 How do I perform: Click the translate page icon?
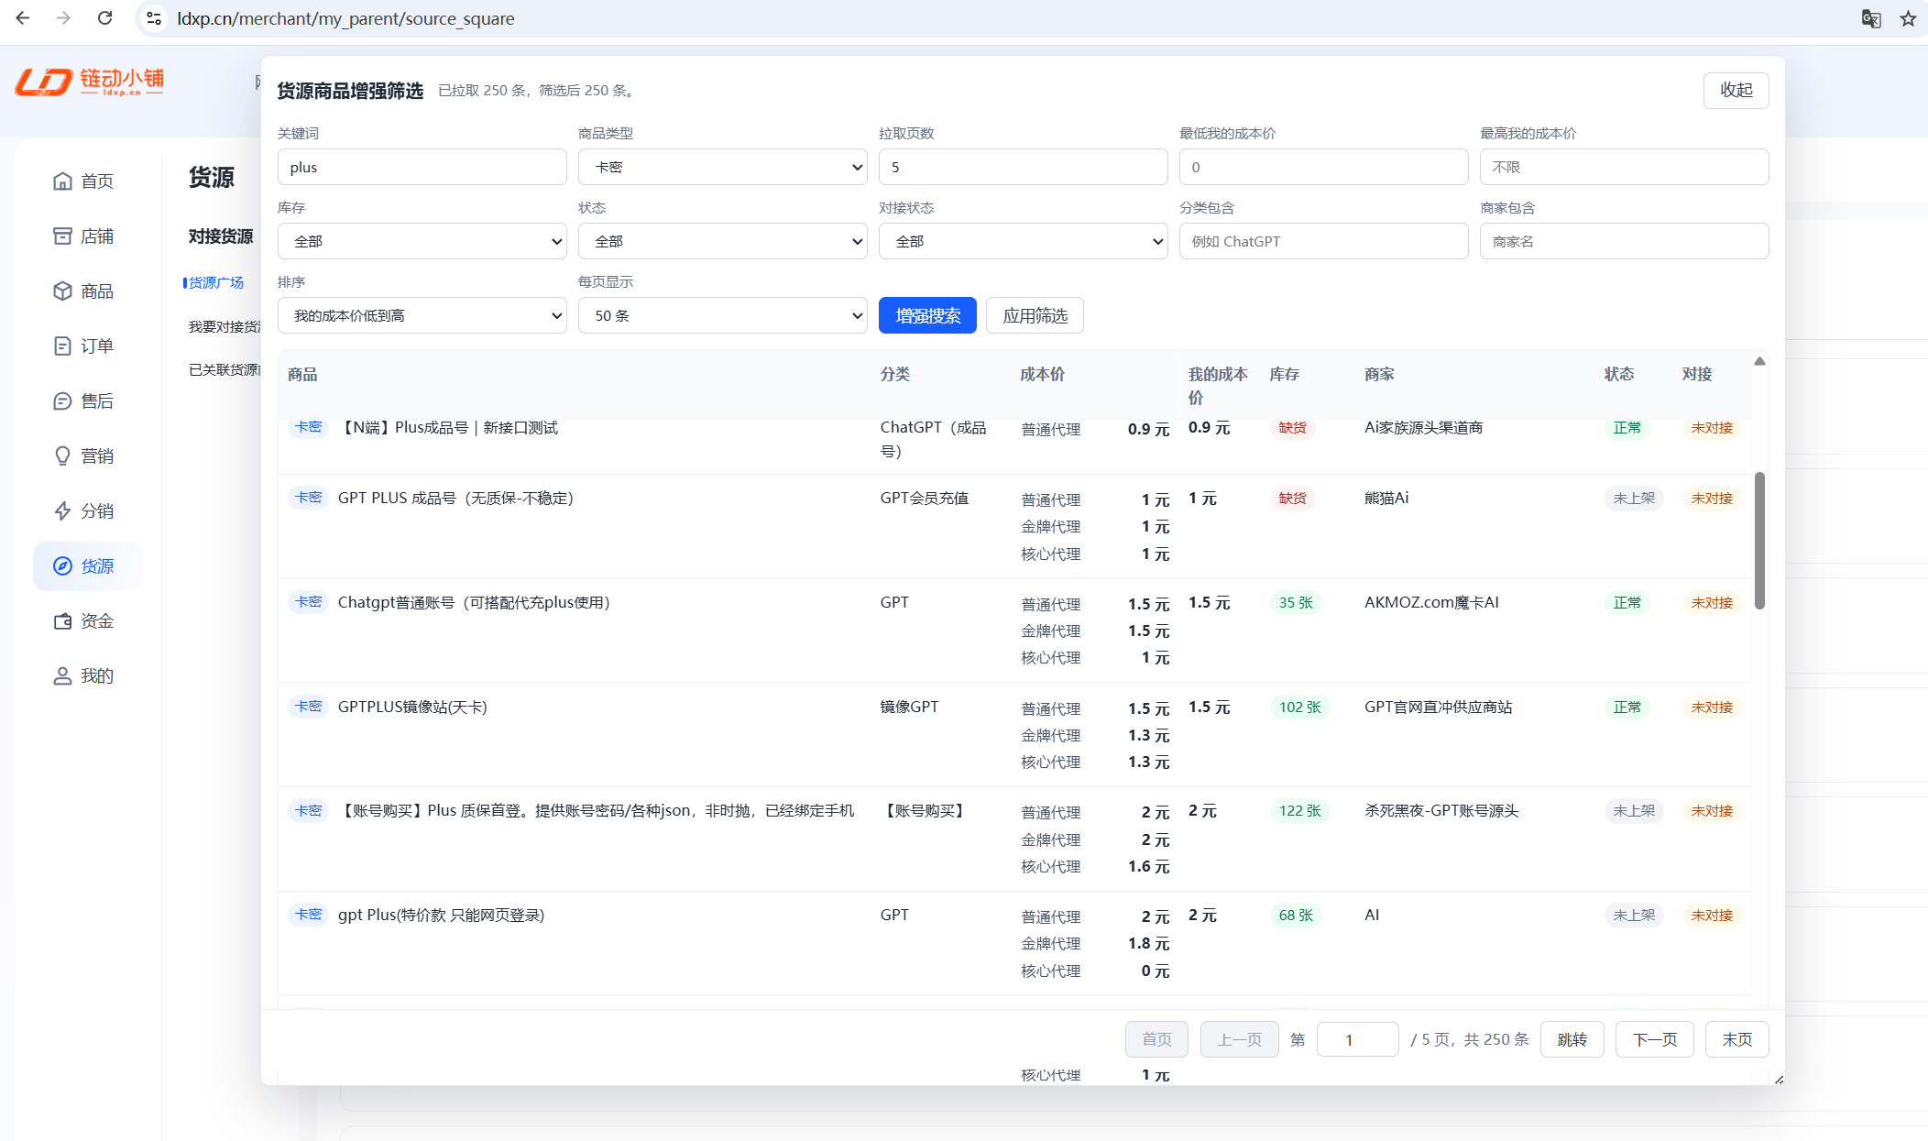tap(1871, 18)
